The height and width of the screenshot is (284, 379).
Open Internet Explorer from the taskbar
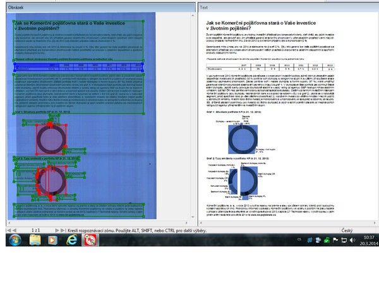point(71,240)
